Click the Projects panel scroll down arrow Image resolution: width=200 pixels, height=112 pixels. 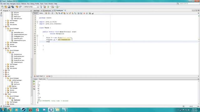(31, 104)
